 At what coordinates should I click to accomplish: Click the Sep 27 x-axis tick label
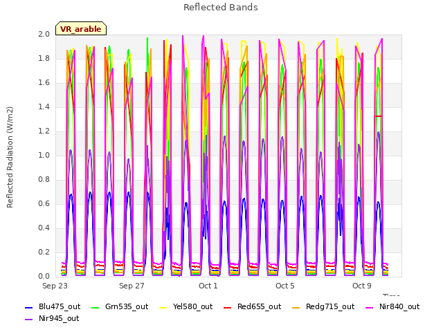pos(132,286)
